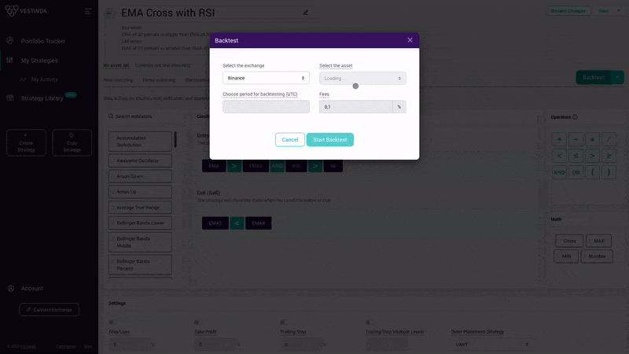629x354 pixels.
Task: Select the Awesome Oscillator indicator
Action: [140, 160]
